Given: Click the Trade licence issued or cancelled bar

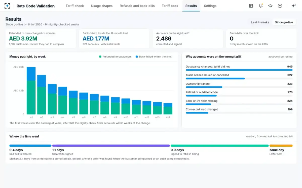Looking at the screenshot, I should 239,78.
